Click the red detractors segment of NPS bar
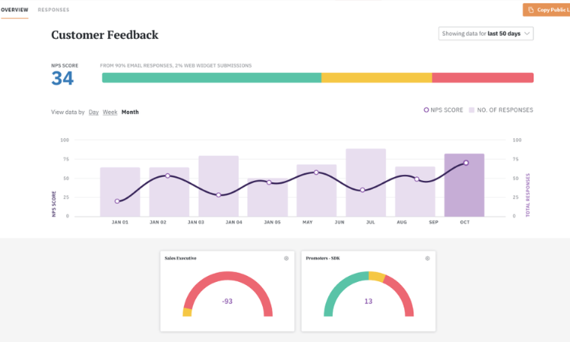 483,78
